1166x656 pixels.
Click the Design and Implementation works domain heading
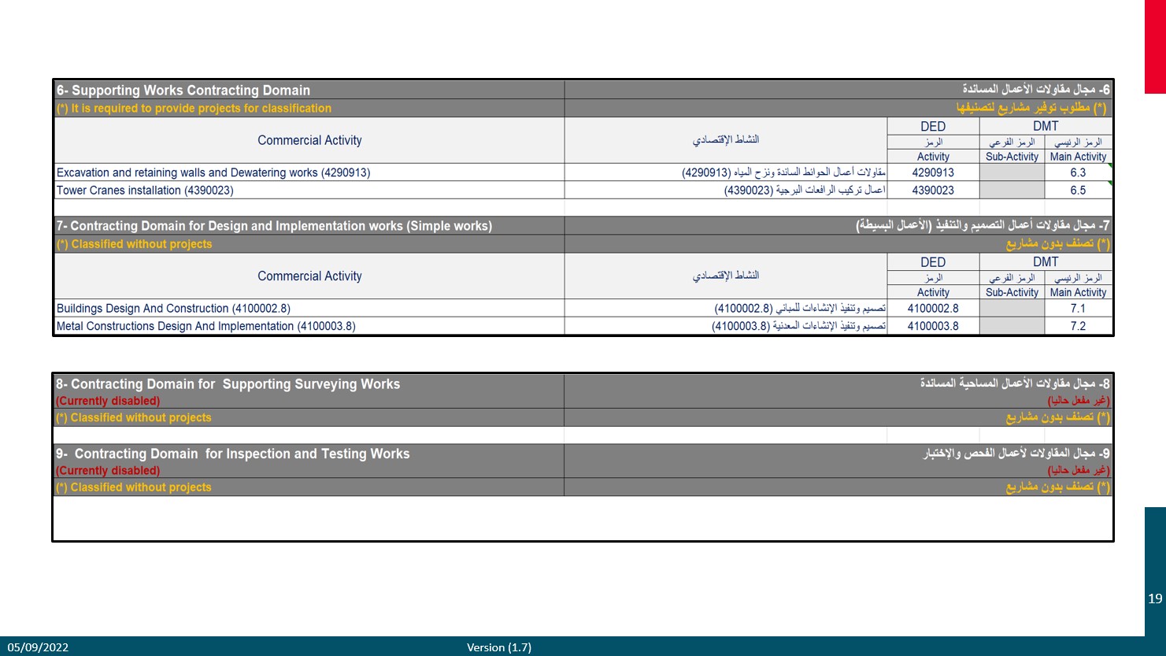274,226
